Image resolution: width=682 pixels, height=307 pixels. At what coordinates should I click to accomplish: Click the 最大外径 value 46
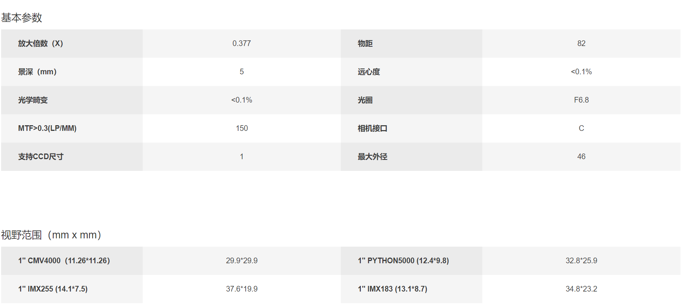tap(581, 157)
